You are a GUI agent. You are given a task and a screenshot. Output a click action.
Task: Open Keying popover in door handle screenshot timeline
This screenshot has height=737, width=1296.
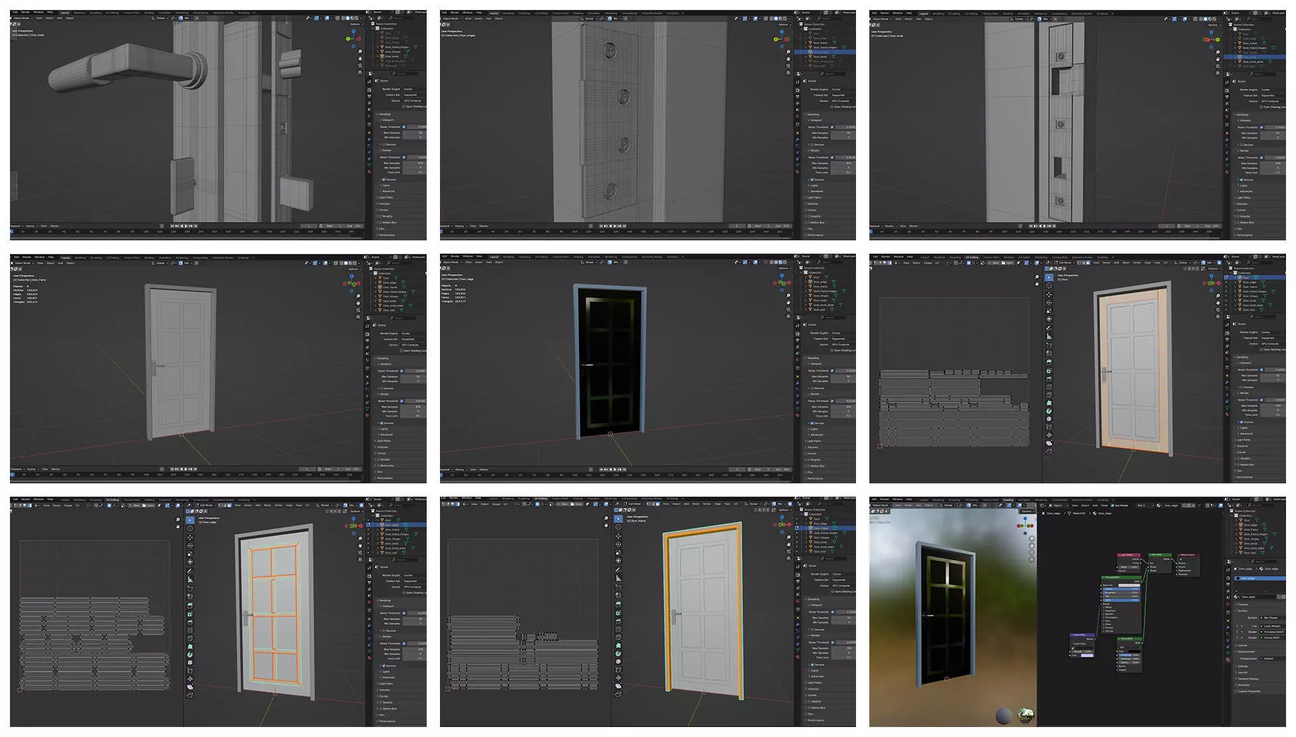pyautogui.click(x=32, y=226)
